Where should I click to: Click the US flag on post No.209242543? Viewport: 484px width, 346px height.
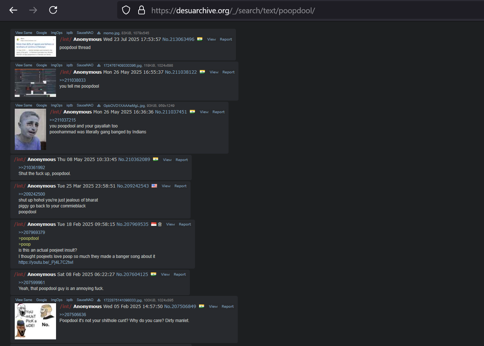[154, 186]
